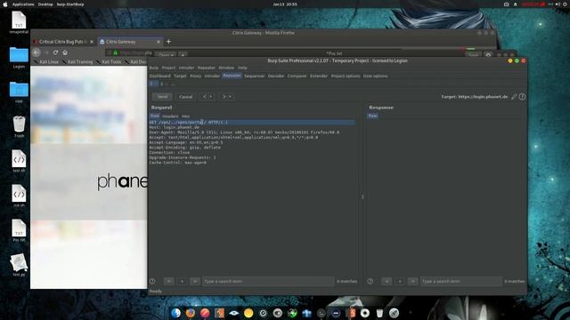
Task: Open the Intruder menu in menu bar
Action: (x=186, y=68)
